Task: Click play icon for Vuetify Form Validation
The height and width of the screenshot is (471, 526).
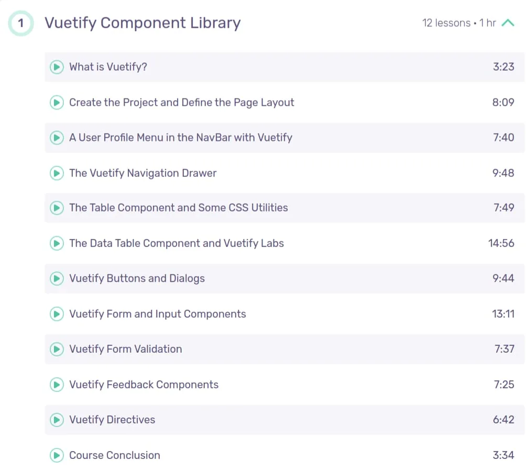Action: (57, 349)
